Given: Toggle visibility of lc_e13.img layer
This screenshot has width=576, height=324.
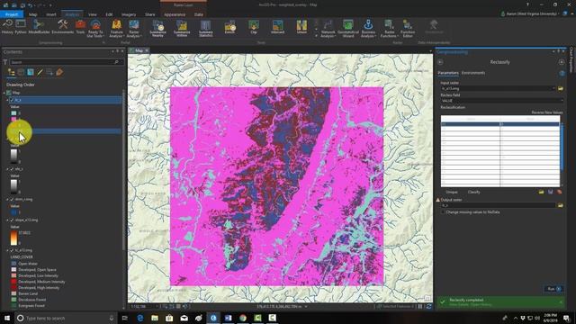Looking at the screenshot, I should (x=12, y=250).
